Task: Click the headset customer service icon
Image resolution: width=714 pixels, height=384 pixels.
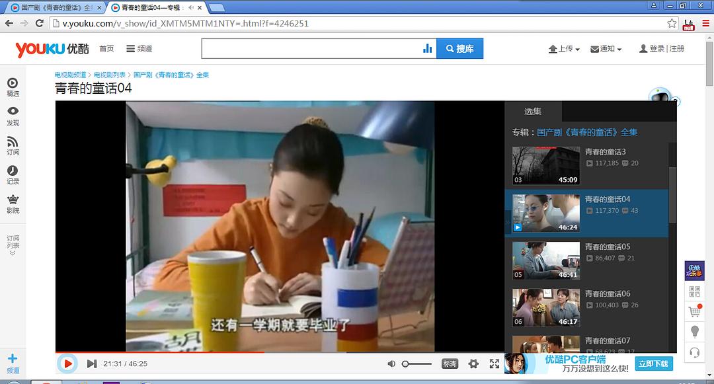Action: coord(695,352)
